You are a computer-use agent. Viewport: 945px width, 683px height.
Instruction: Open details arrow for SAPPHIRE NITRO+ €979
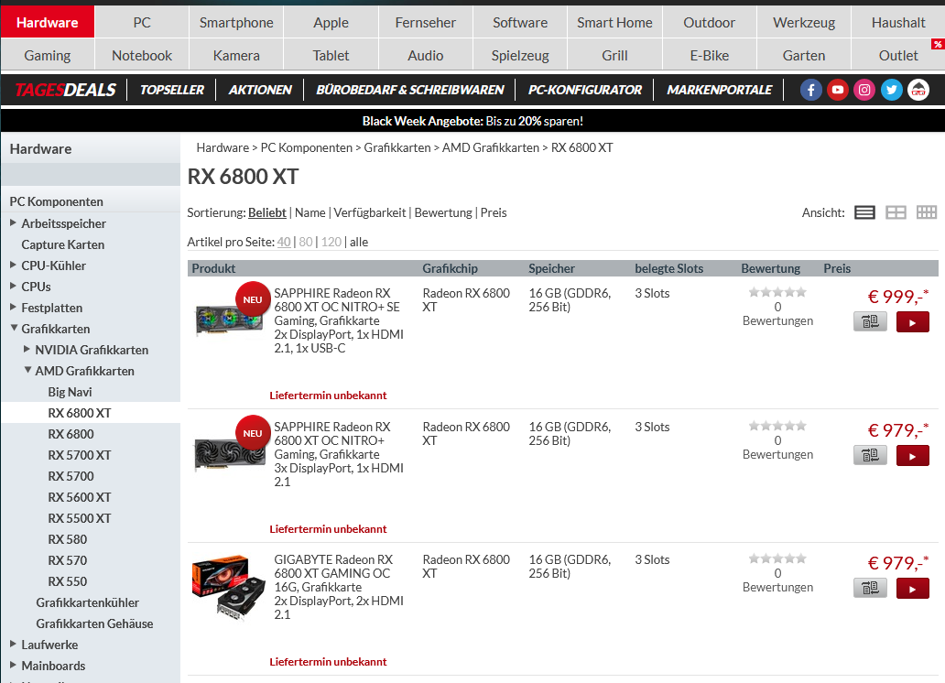pyautogui.click(x=912, y=456)
